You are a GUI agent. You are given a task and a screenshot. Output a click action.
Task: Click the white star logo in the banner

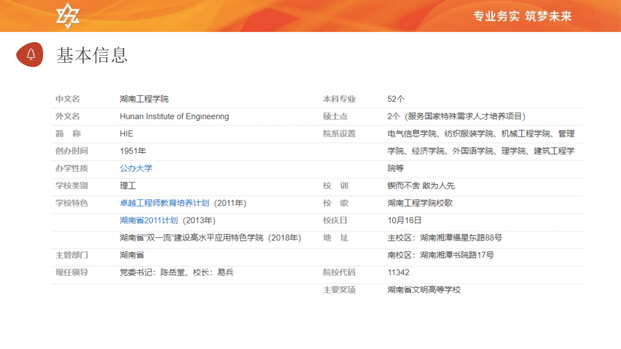tap(67, 16)
